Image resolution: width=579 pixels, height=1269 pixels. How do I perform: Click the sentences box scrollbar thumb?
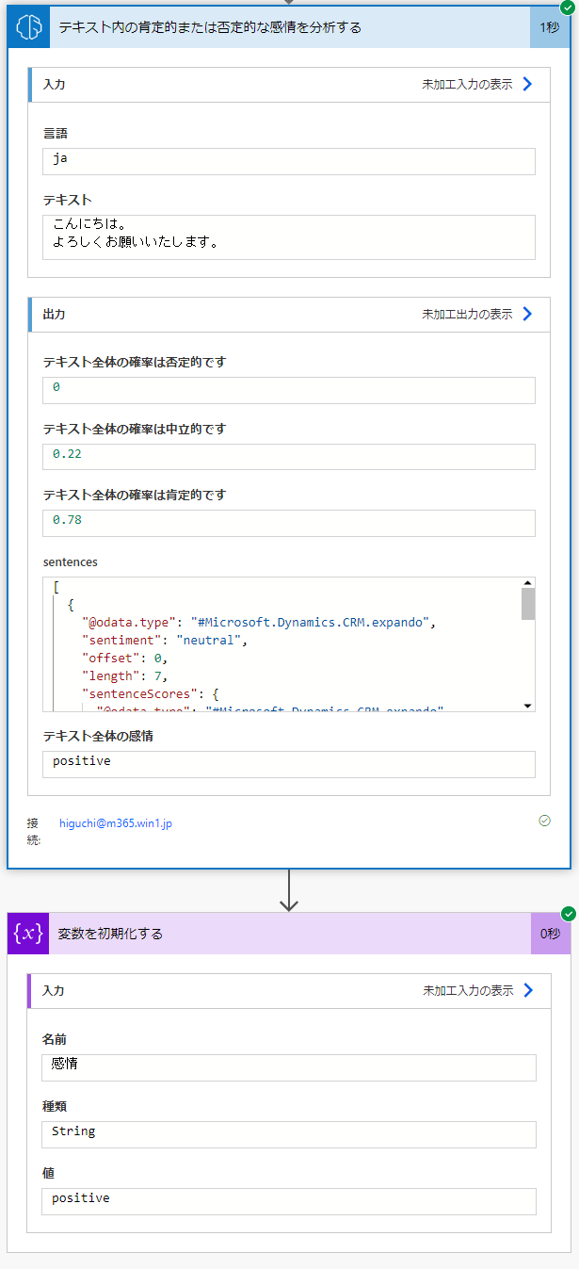(528, 603)
